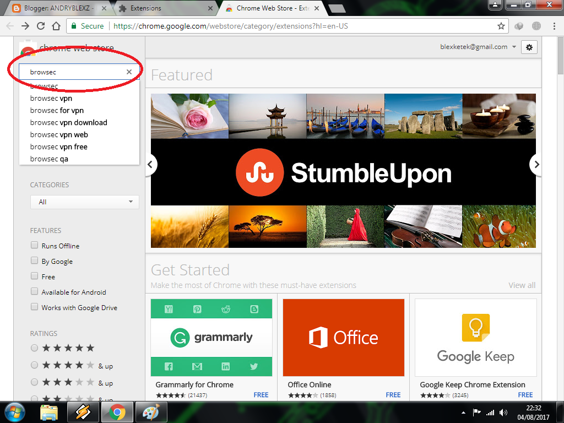Check Works with Google Drive
The image size is (564, 423).
point(34,307)
